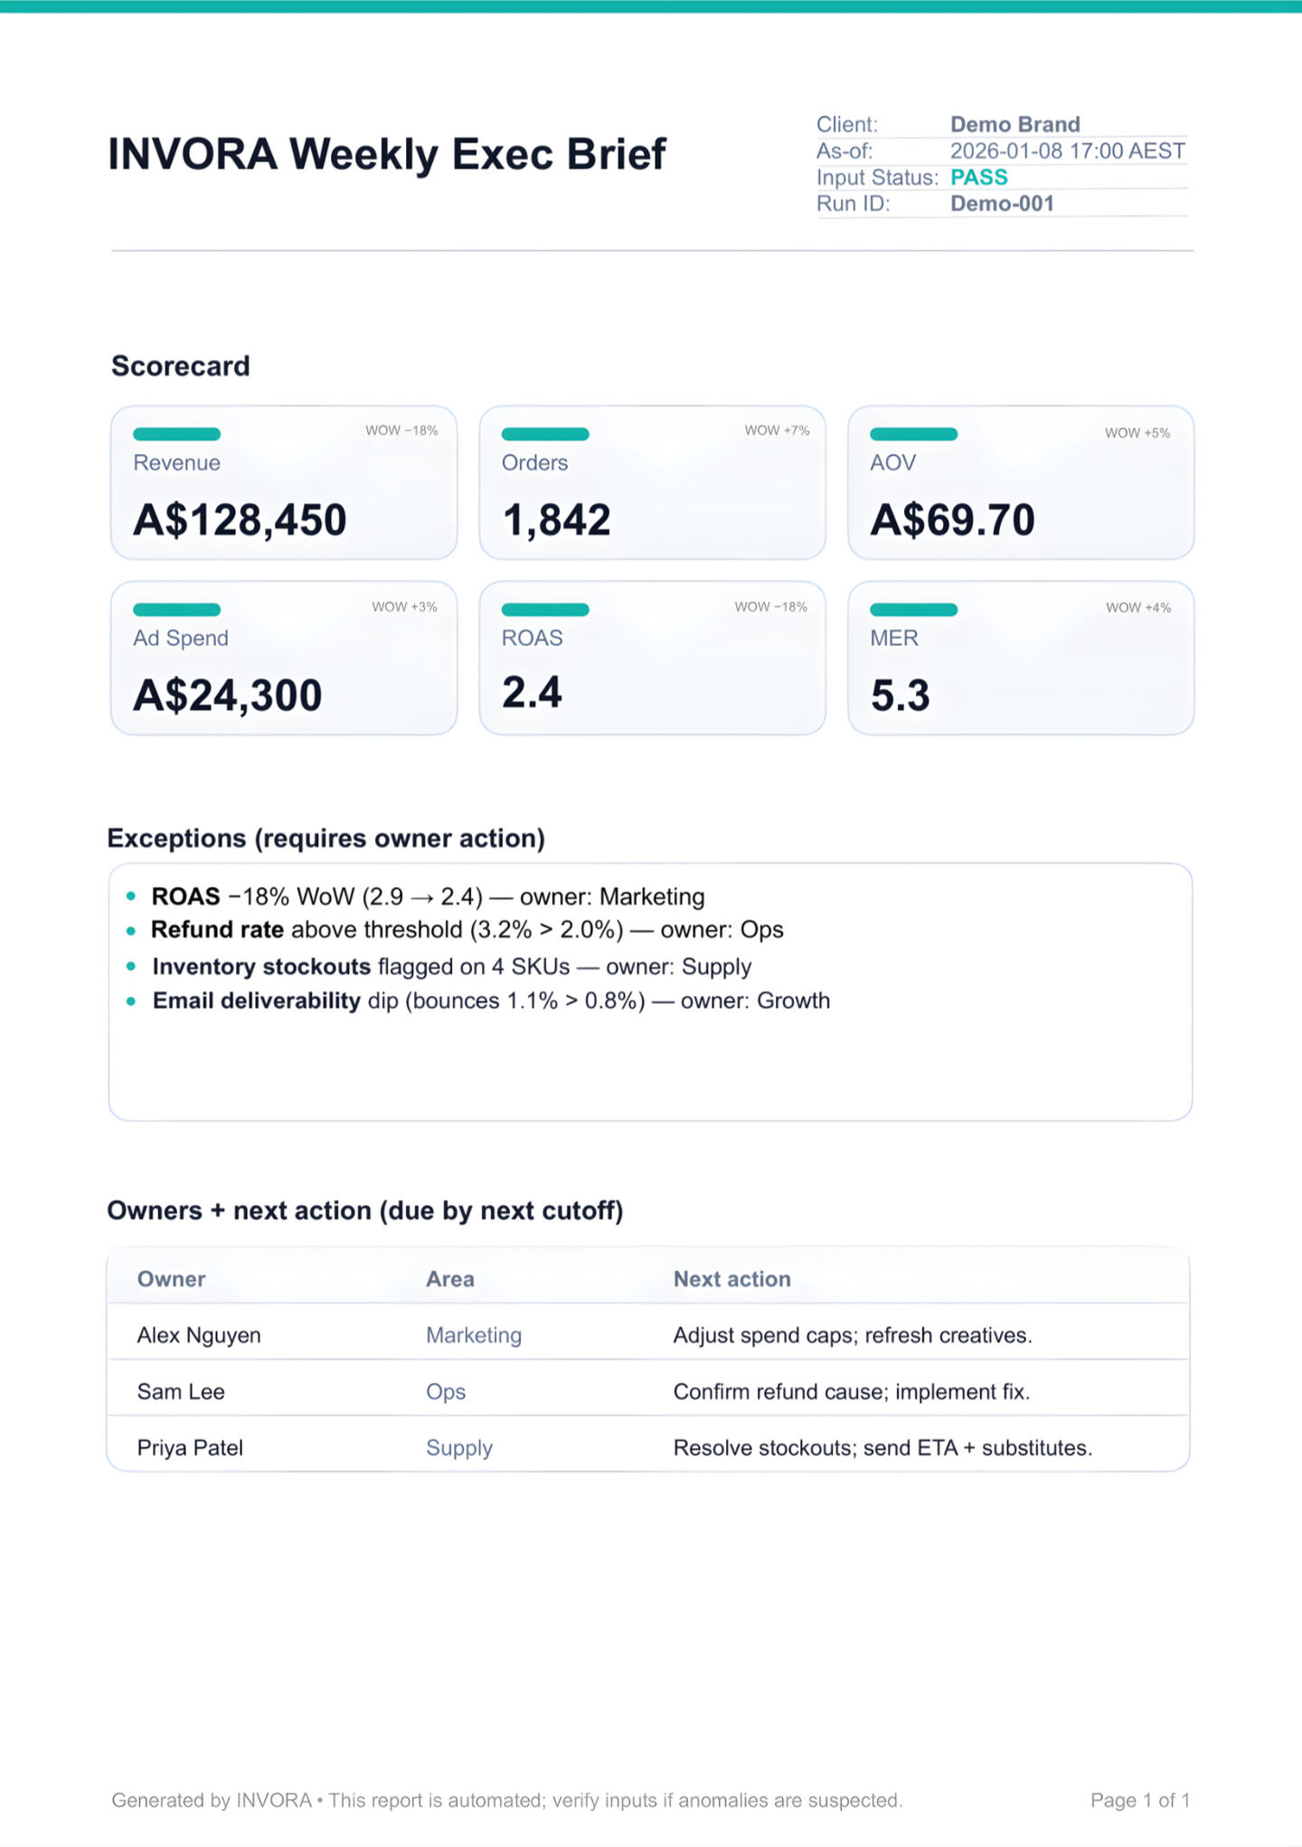Image resolution: width=1302 pixels, height=1847 pixels.
Task: Click the Demo Brand client name
Action: pos(1014,124)
